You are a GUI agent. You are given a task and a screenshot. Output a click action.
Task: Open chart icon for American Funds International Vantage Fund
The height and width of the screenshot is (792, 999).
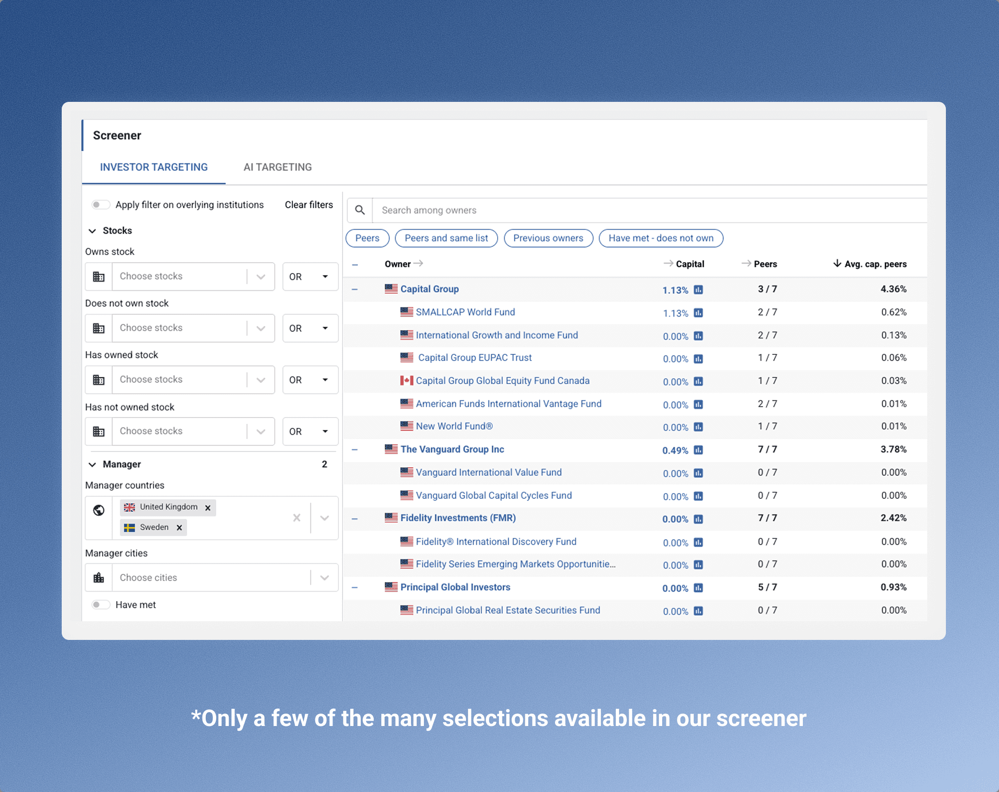[x=699, y=405]
